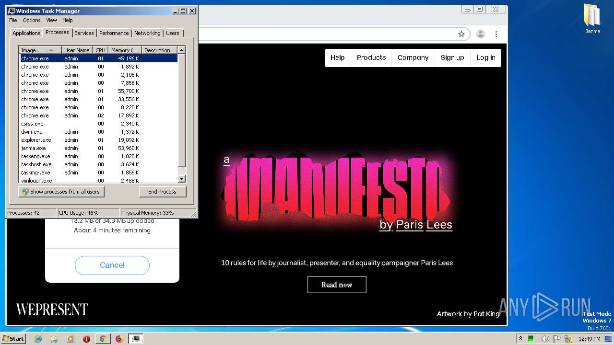Screen dimensions: 614x345
Task: Open the File menu in Task Manager
Action: click(x=13, y=20)
